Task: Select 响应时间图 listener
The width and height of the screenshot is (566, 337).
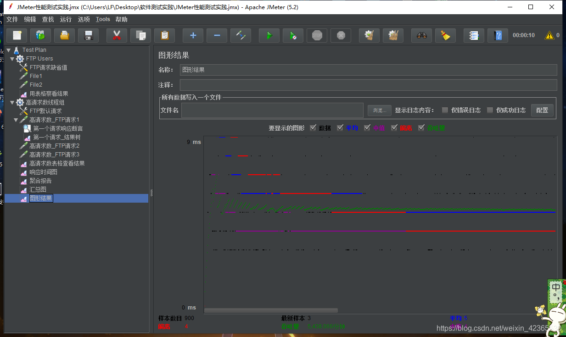Action: tap(43, 172)
